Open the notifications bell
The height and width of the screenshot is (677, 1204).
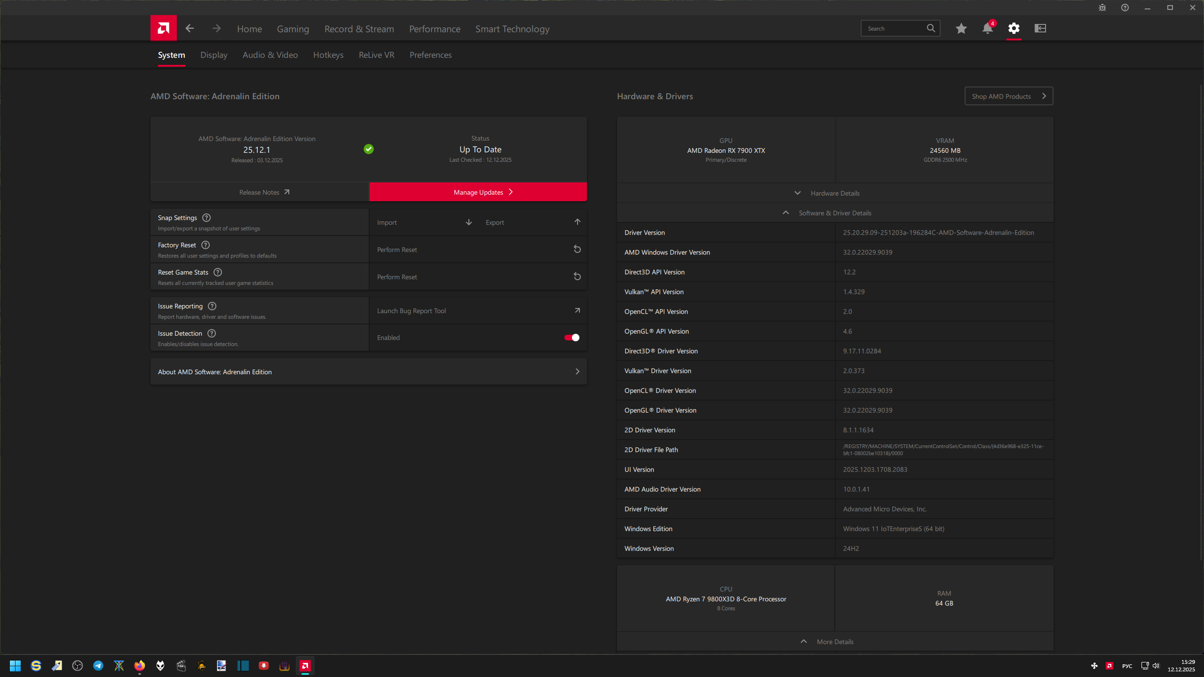coord(987,28)
